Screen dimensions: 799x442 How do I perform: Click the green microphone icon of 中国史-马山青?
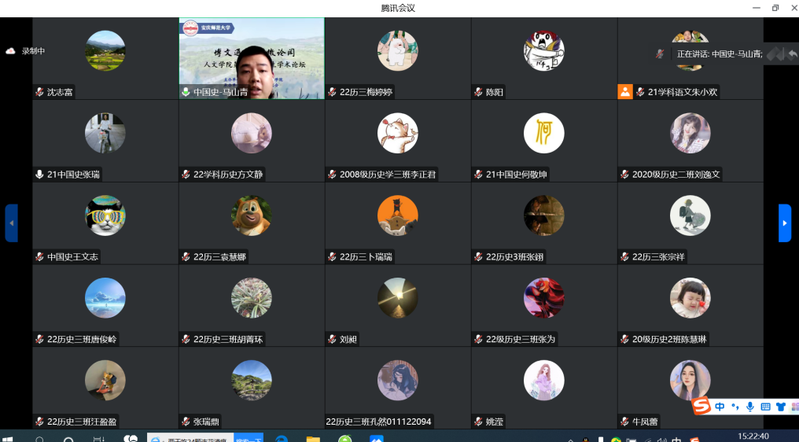coord(186,92)
